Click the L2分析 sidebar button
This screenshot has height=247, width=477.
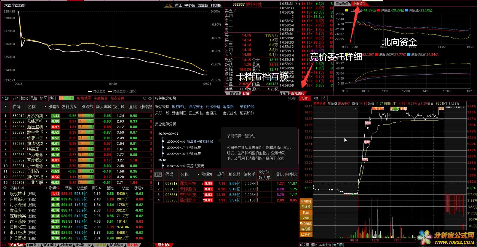306,234
